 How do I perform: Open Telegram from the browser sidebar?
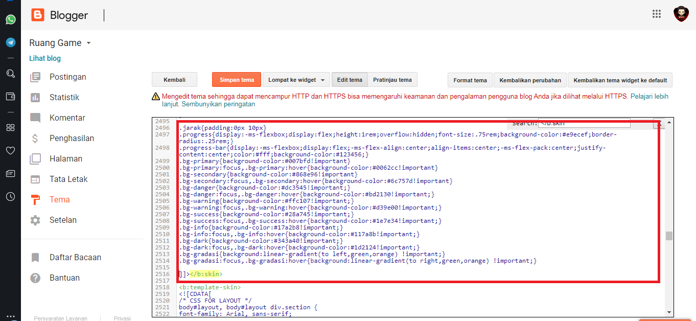pyautogui.click(x=10, y=42)
